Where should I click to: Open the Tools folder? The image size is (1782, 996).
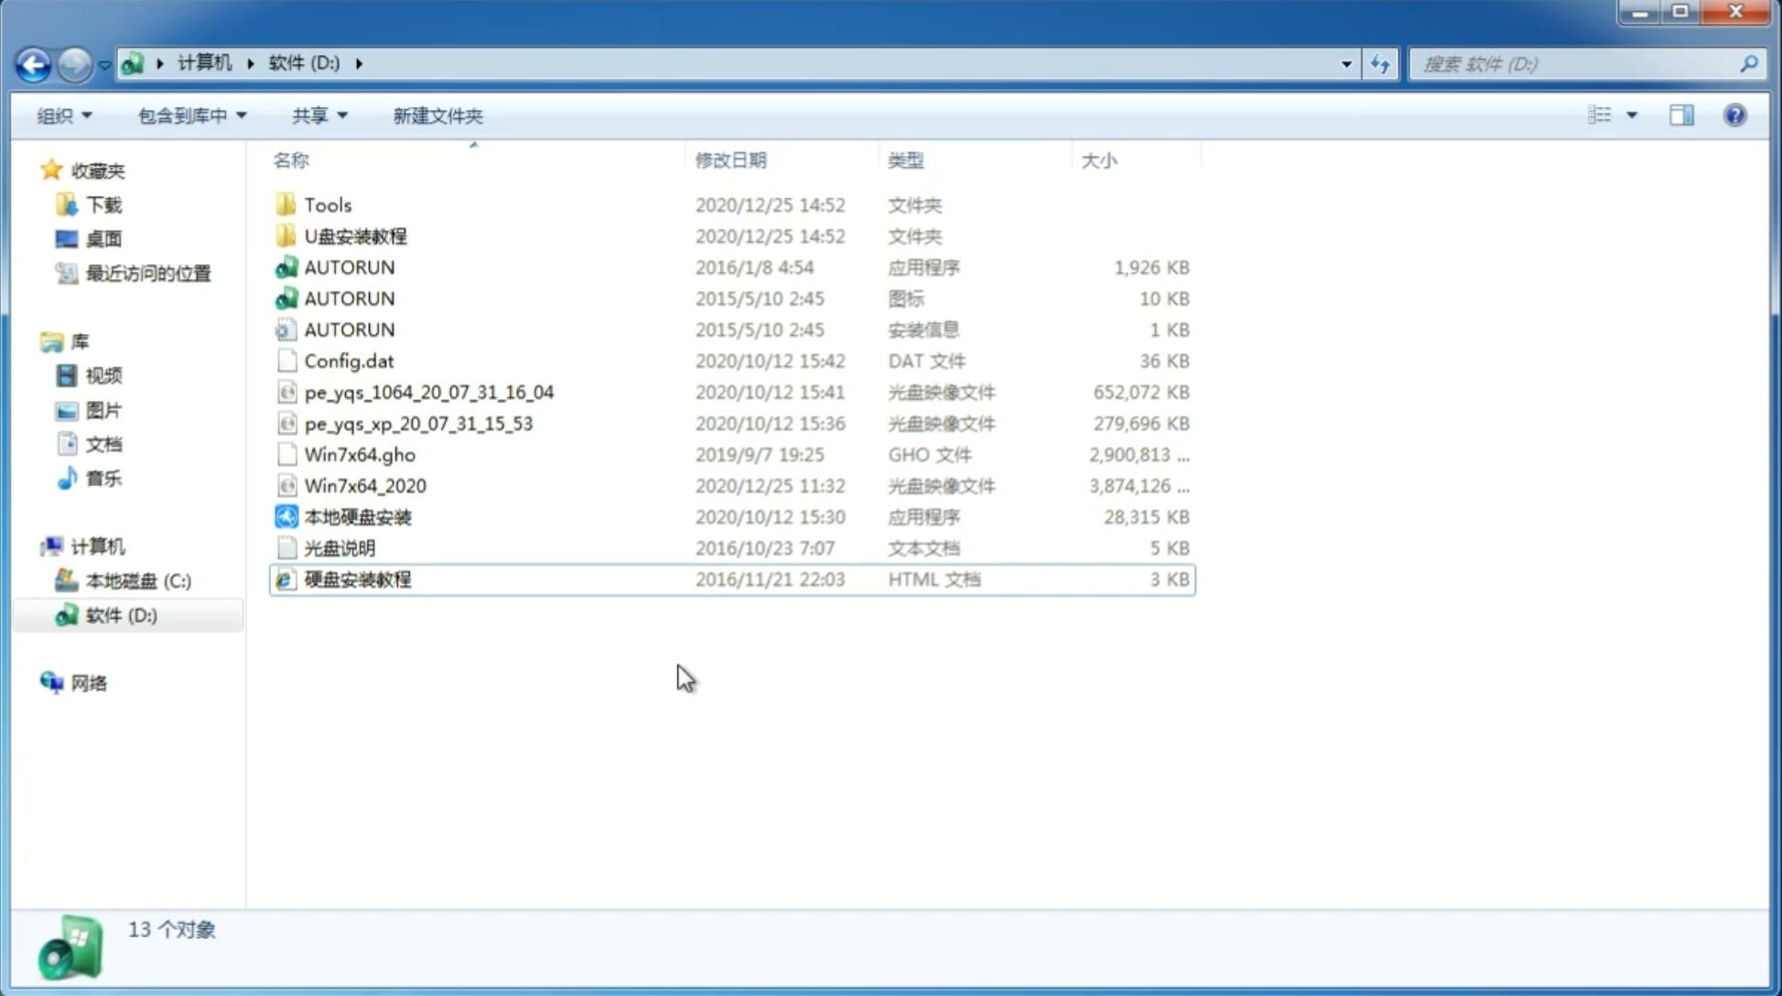tap(328, 204)
